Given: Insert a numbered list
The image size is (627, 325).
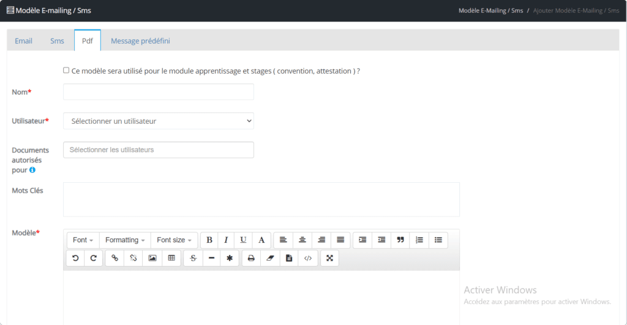Looking at the screenshot, I should (x=419, y=240).
